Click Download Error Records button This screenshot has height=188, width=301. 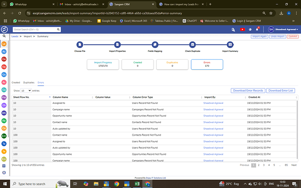[x=248, y=90]
